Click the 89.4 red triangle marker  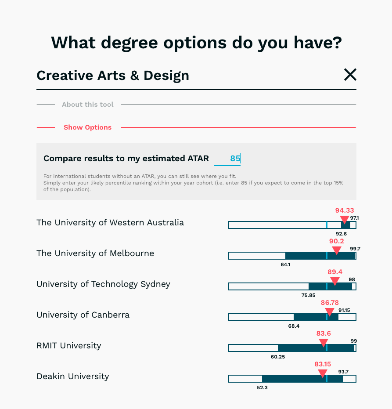coord(335,281)
